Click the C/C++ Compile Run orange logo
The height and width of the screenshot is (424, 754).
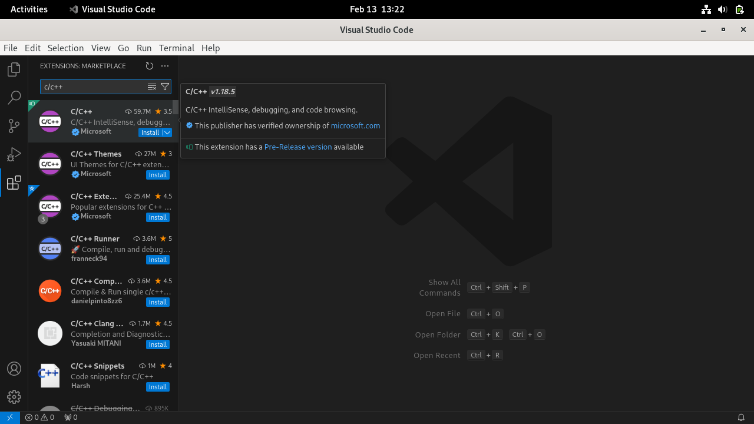(x=50, y=291)
